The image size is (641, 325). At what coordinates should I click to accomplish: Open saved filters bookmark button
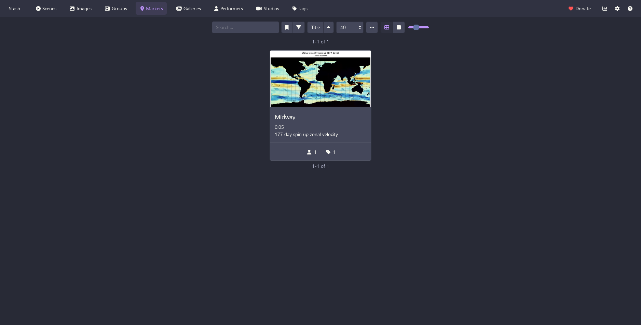pos(287,27)
